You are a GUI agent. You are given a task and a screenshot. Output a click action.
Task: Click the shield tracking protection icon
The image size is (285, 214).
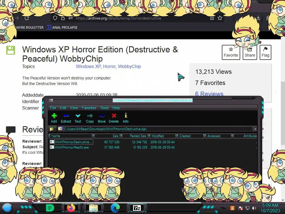tap(55, 18)
